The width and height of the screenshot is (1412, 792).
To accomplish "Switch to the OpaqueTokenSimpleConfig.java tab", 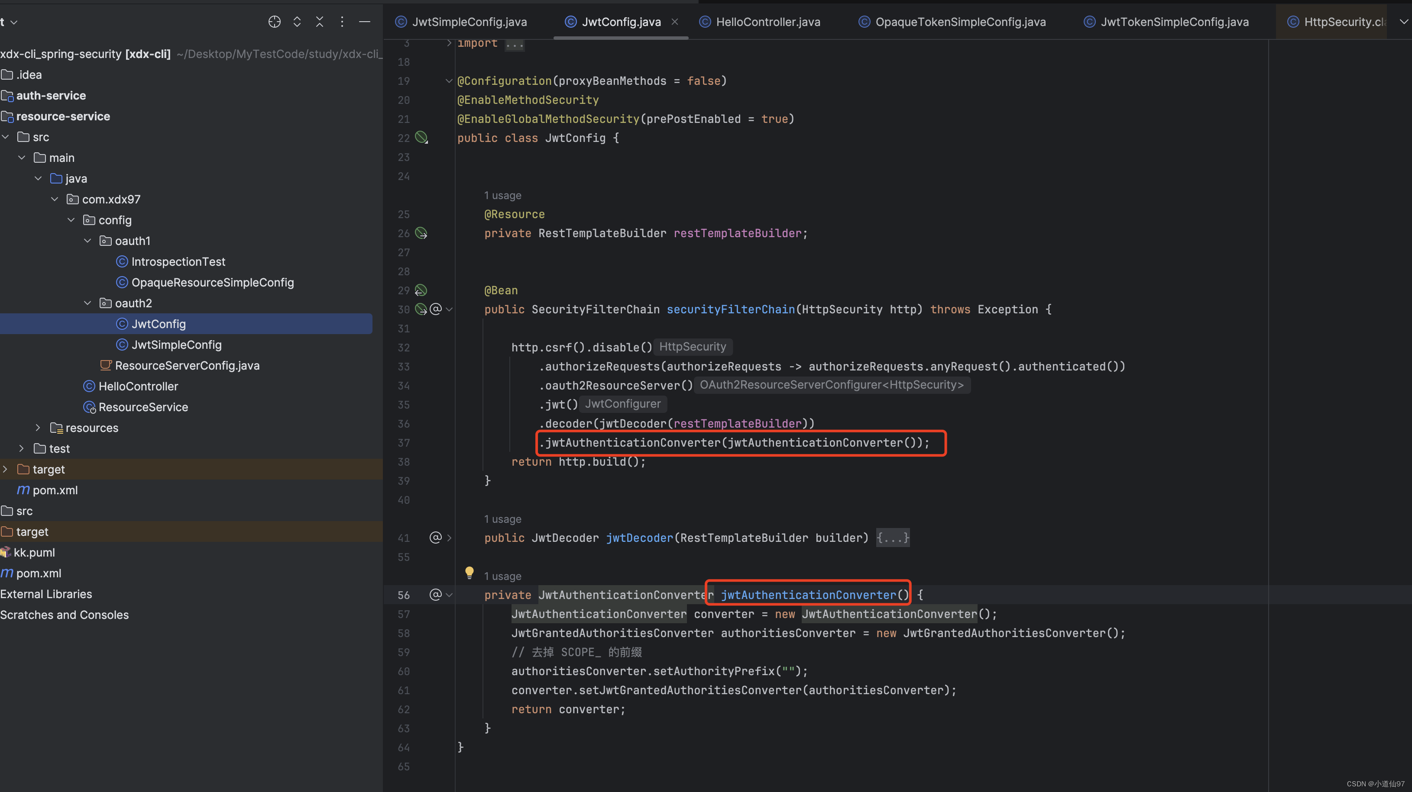I will [960, 22].
